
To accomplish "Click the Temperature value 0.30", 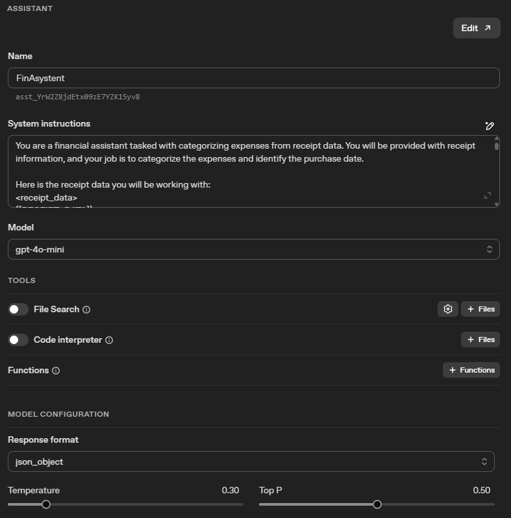I will [x=231, y=490].
